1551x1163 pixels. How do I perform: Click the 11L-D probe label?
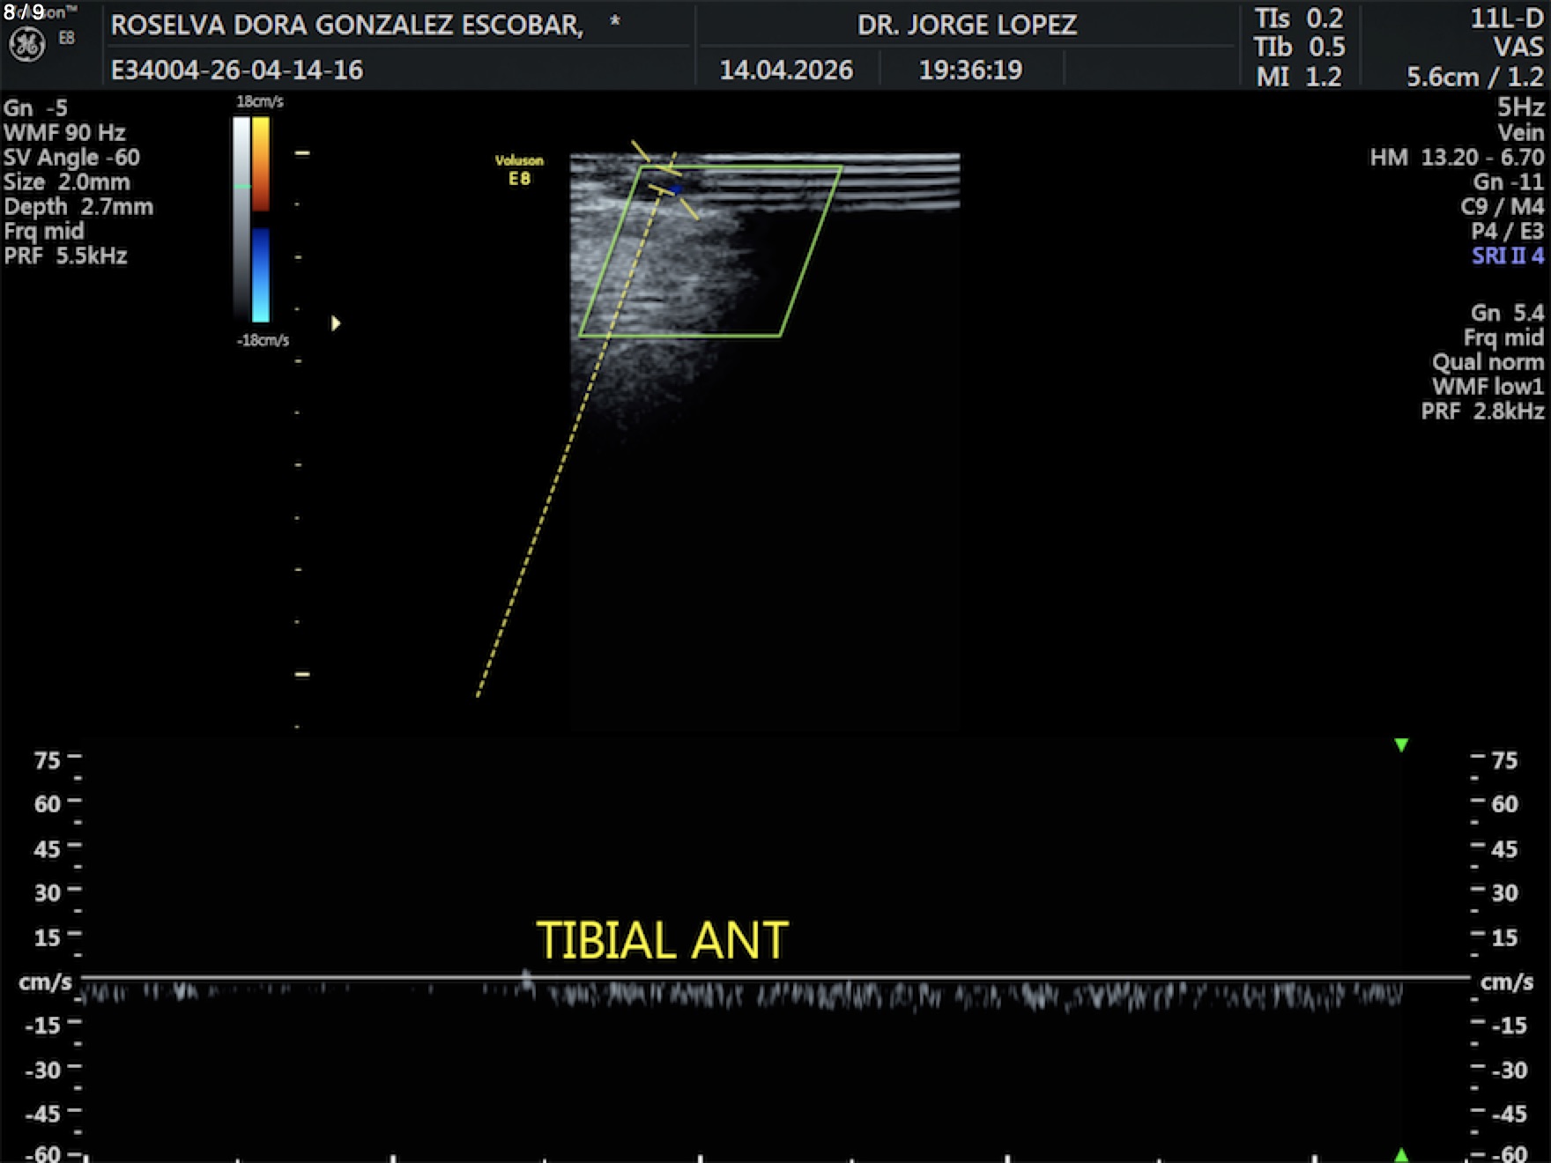[1506, 19]
